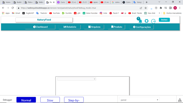Set debugger to Step-by-step mode
This screenshot has width=183, height=103.
coord(74,100)
